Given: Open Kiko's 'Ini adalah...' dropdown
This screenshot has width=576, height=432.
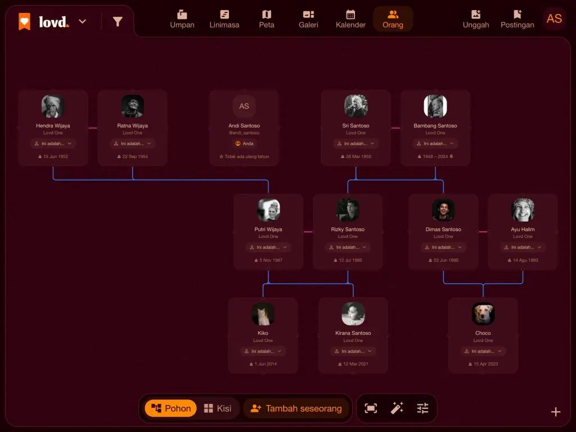Looking at the screenshot, I should pos(263,351).
